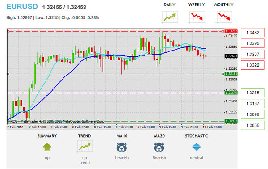This screenshot has width=268, height=169.
Task: Select the 1.3055 support level box
Action: coord(253,125)
